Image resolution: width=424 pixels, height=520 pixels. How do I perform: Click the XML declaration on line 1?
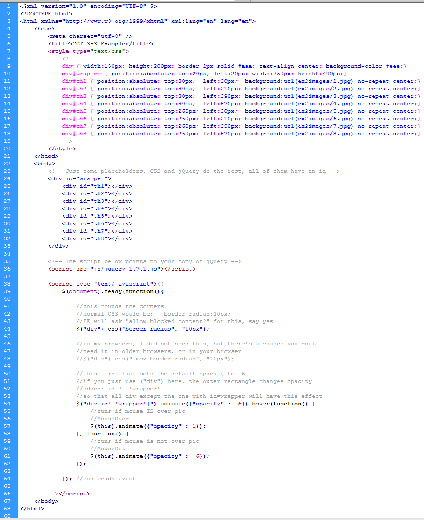88,6
